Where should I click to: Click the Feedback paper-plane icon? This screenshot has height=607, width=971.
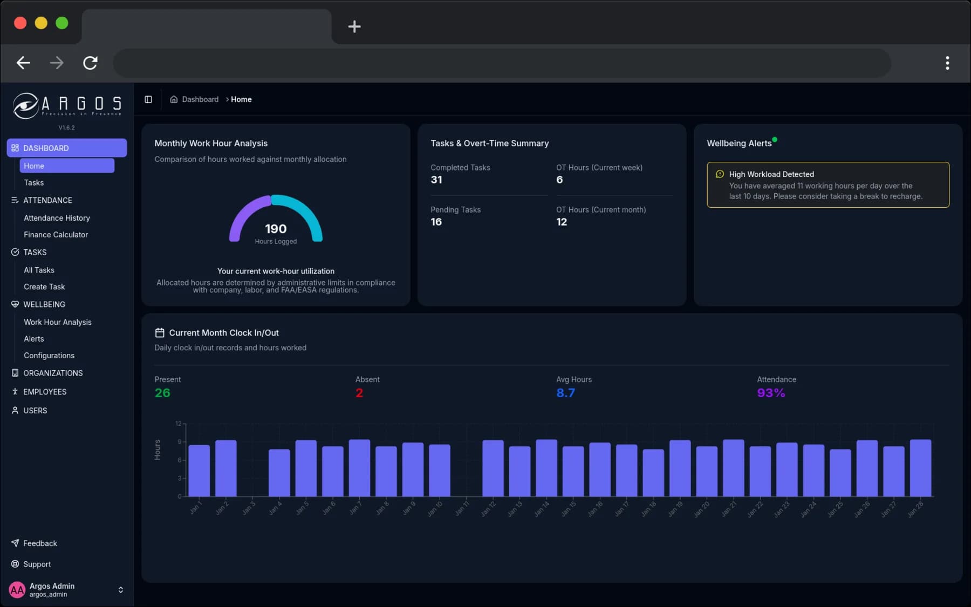(x=15, y=543)
